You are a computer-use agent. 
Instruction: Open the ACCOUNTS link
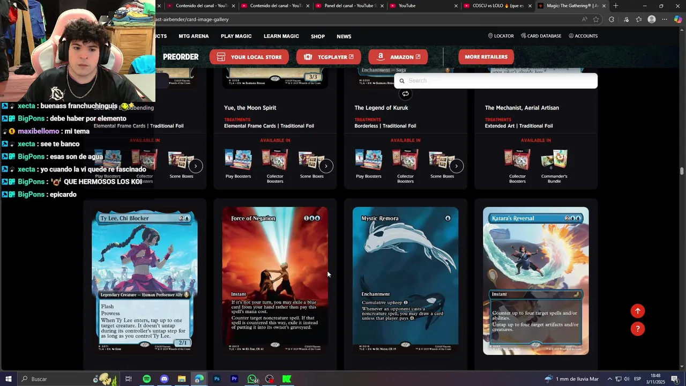coord(583,36)
